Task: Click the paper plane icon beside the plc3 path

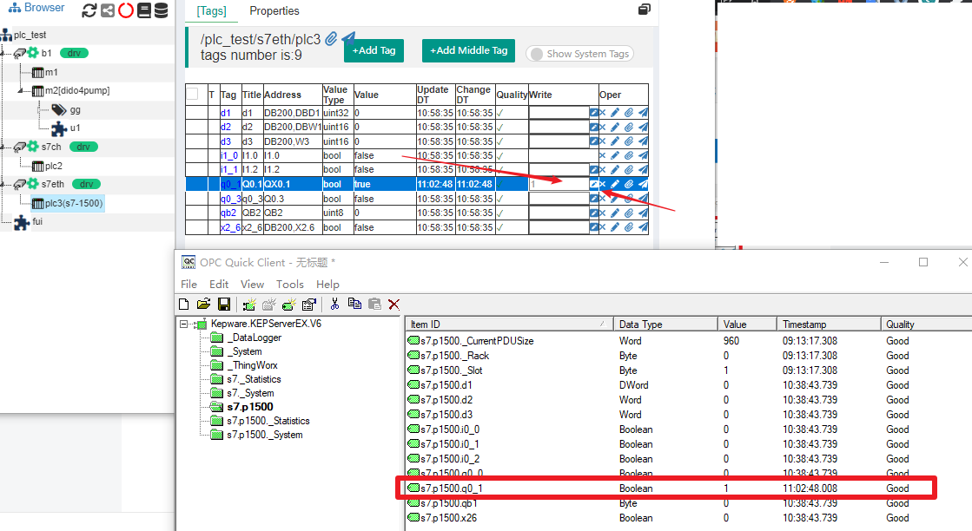Action: pyautogui.click(x=348, y=38)
